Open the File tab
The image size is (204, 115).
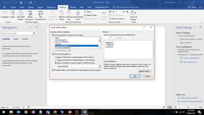coord(4,7)
